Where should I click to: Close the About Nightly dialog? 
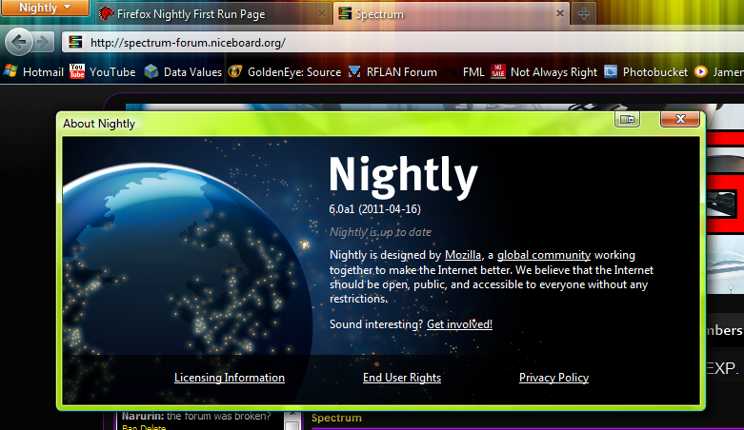[680, 119]
